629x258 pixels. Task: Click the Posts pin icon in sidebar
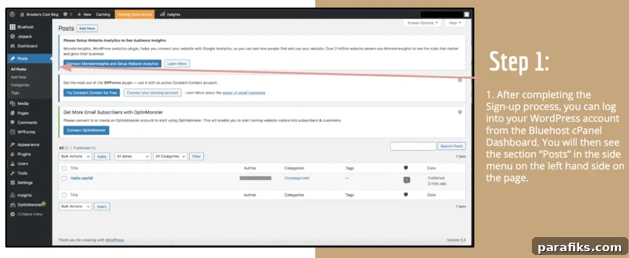tap(13, 58)
